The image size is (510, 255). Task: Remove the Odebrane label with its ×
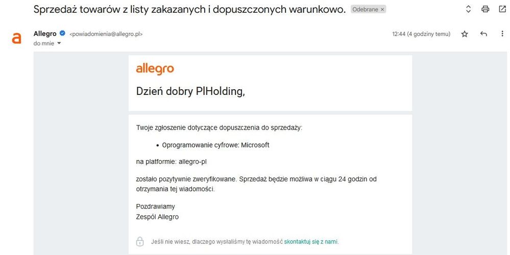click(382, 9)
